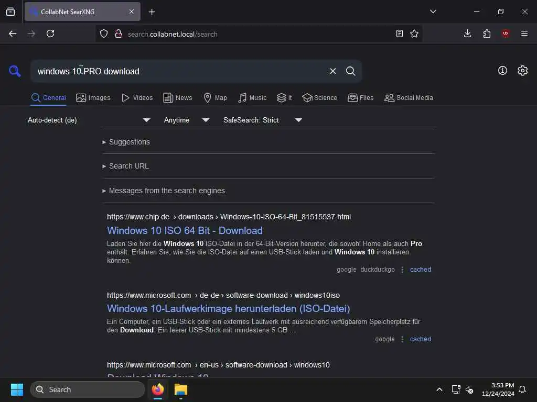Click the browser address bar URL

point(172,34)
